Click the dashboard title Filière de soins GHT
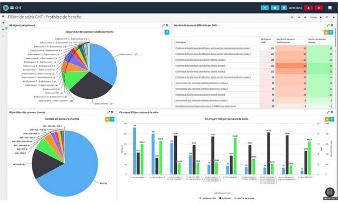 45,17
